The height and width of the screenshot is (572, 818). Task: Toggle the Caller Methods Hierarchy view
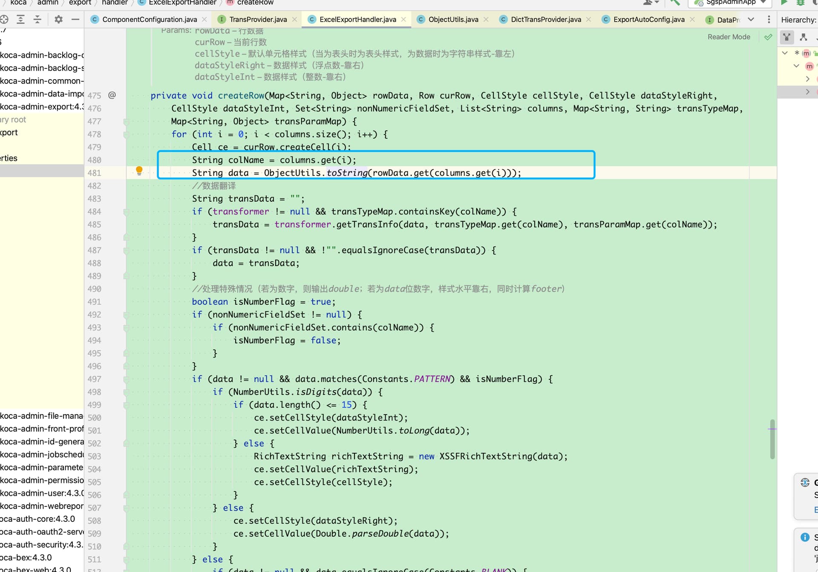[x=787, y=37]
